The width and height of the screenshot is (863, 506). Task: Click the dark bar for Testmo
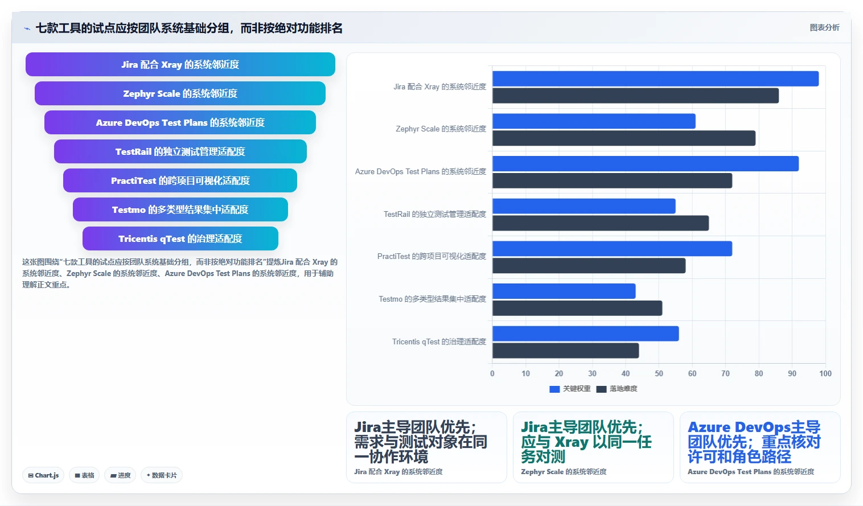(577, 308)
